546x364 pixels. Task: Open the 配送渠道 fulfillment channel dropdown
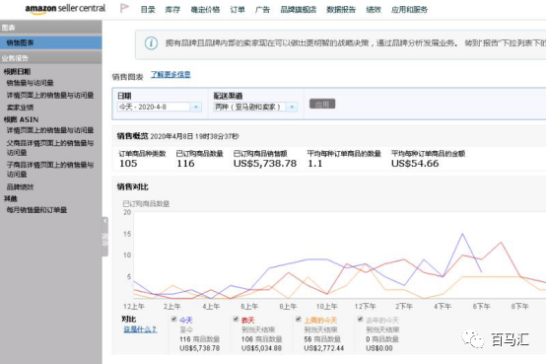(255, 108)
